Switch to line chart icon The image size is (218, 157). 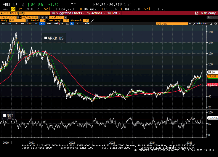click(x=68, y=24)
